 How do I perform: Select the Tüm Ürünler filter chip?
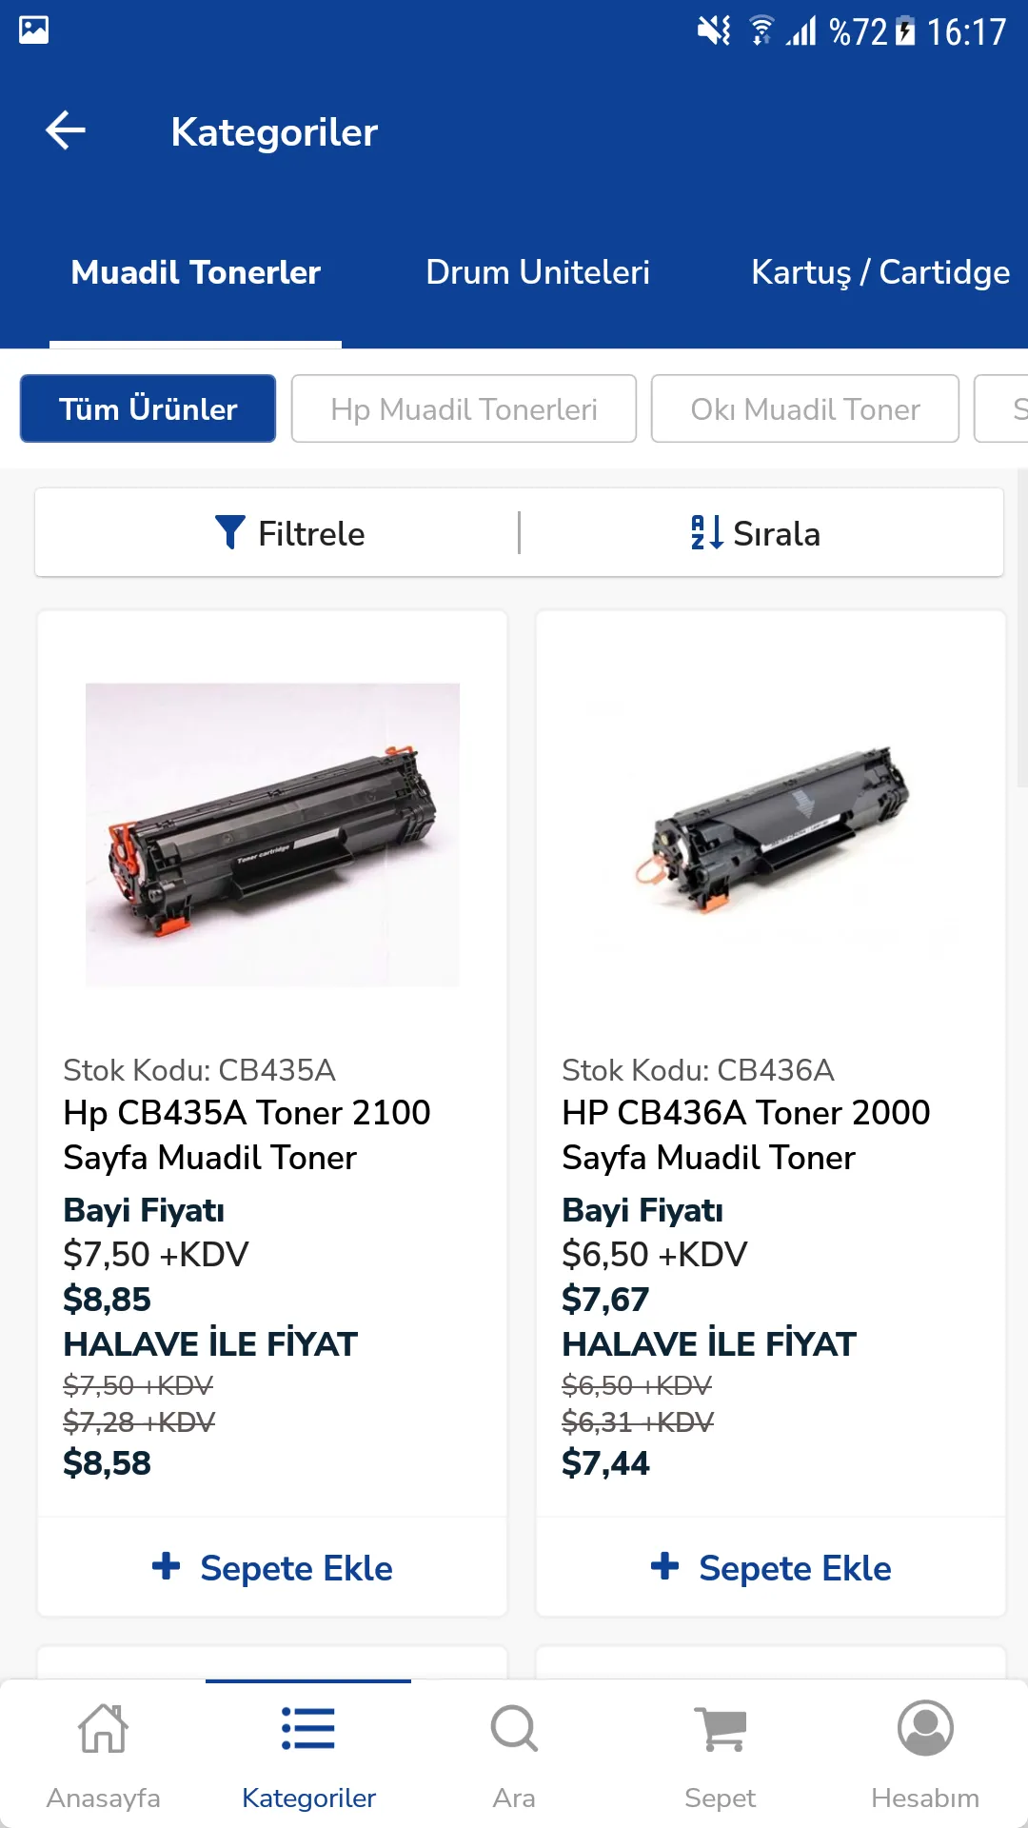click(x=148, y=408)
